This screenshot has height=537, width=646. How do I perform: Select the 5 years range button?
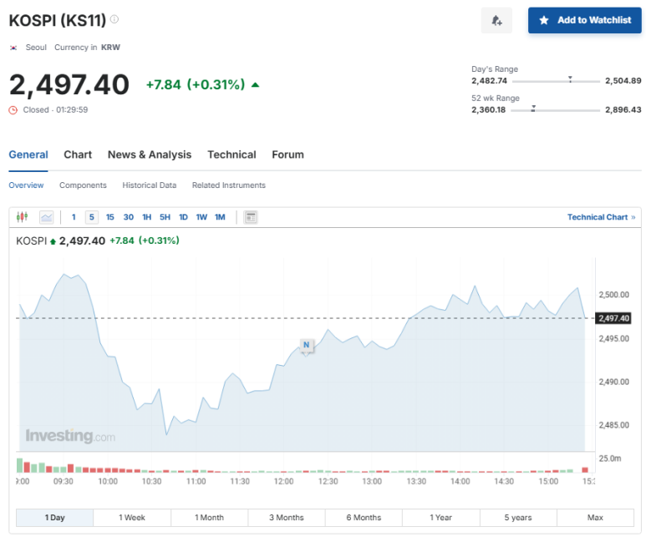[518, 517]
